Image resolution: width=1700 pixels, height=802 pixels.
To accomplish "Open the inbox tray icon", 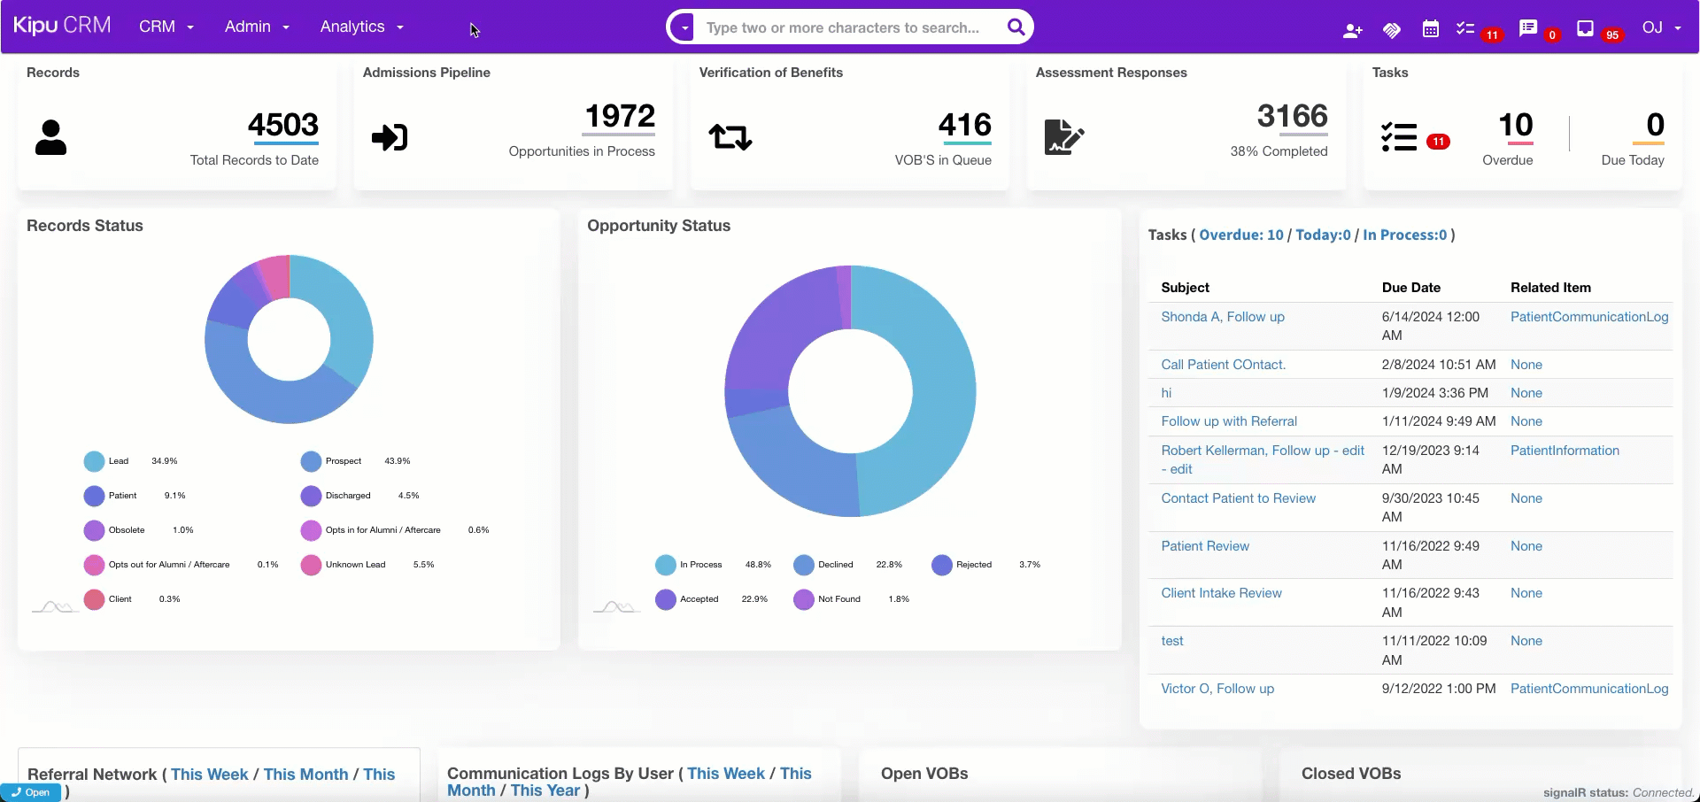I will point(1585,28).
